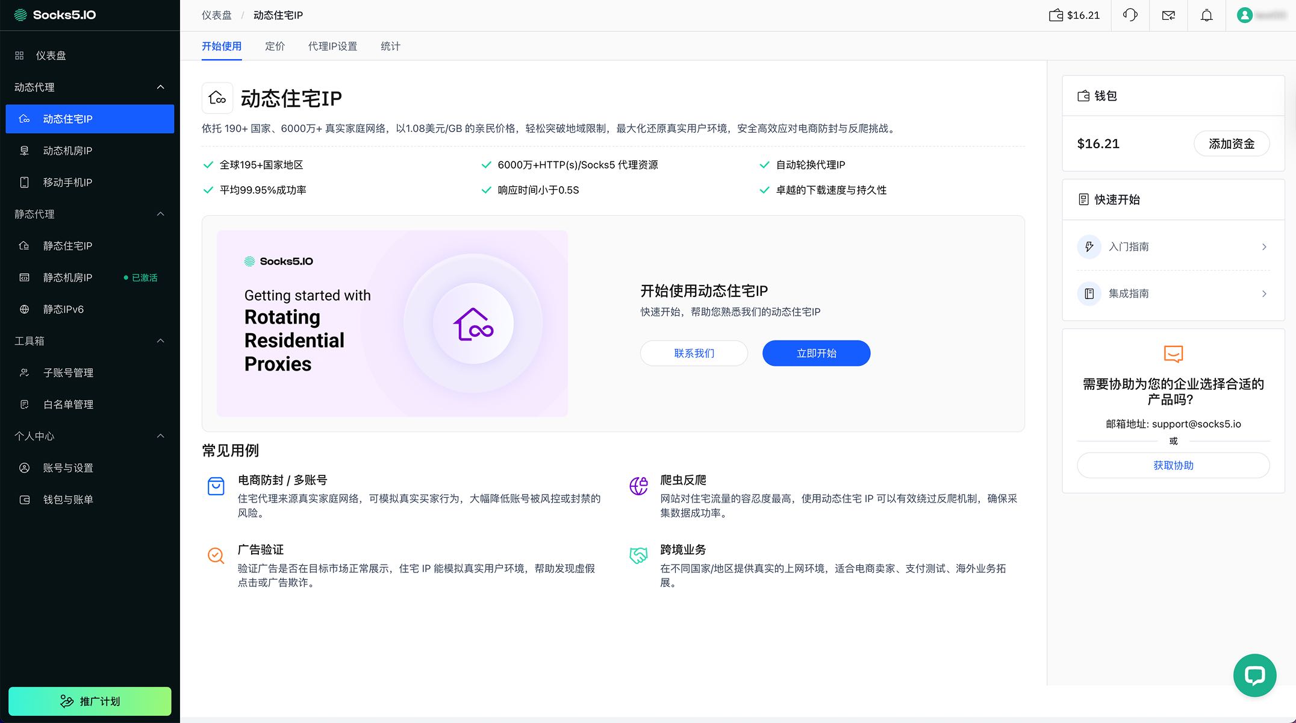The width and height of the screenshot is (1296, 723).
Task: Click the 添加资金 button
Action: coord(1232,143)
